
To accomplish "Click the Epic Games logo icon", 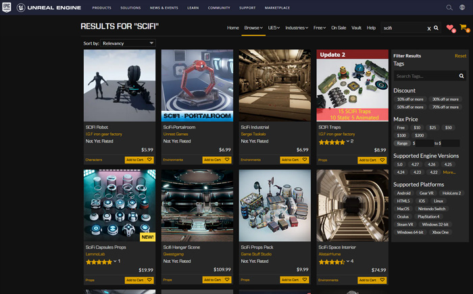I will coord(7,7).
